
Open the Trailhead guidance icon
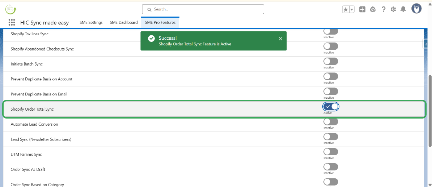373,9
